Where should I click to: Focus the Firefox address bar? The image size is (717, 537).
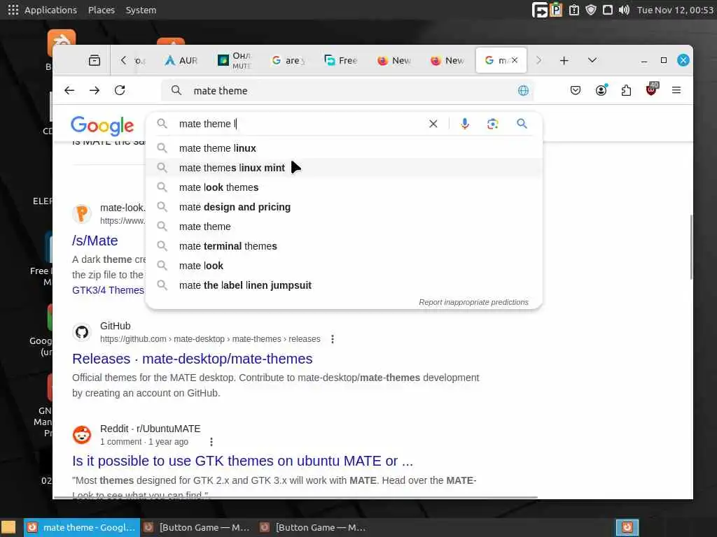click(347, 90)
